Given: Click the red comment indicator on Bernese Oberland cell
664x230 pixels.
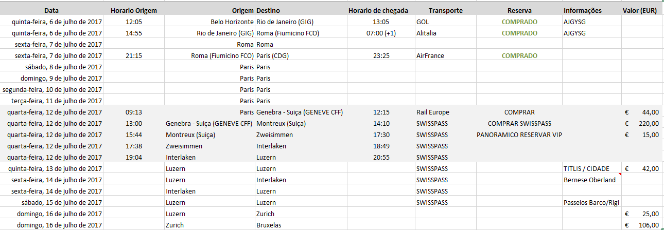Looking at the screenshot, I should coord(620,175).
